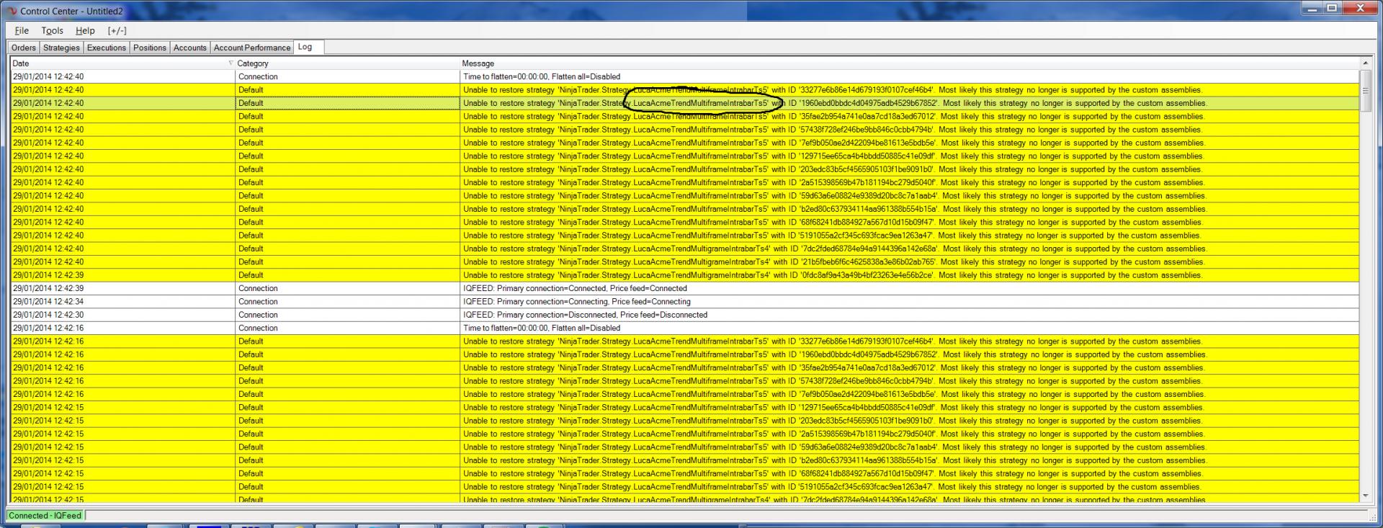
Task: Select the 12:42:40 message with ID '7dc2fded68784e94a9144396a142e68a'
Action: pos(909,249)
